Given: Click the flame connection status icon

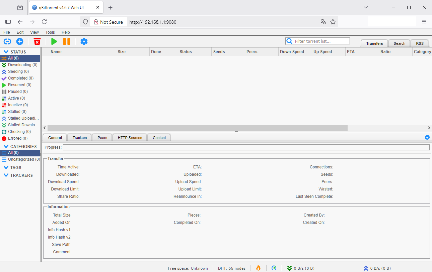Looking at the screenshot, I should point(258,268).
